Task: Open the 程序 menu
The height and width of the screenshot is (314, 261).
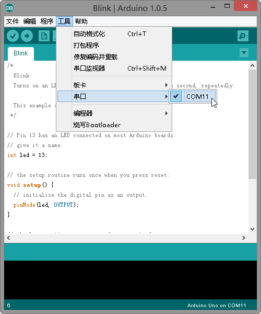Action: (47, 21)
